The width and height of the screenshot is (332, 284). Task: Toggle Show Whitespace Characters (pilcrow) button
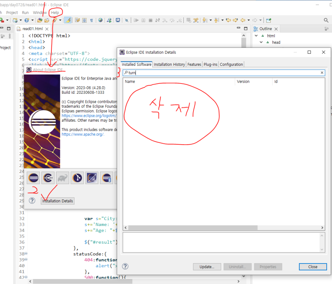pyautogui.click(x=92, y=20)
